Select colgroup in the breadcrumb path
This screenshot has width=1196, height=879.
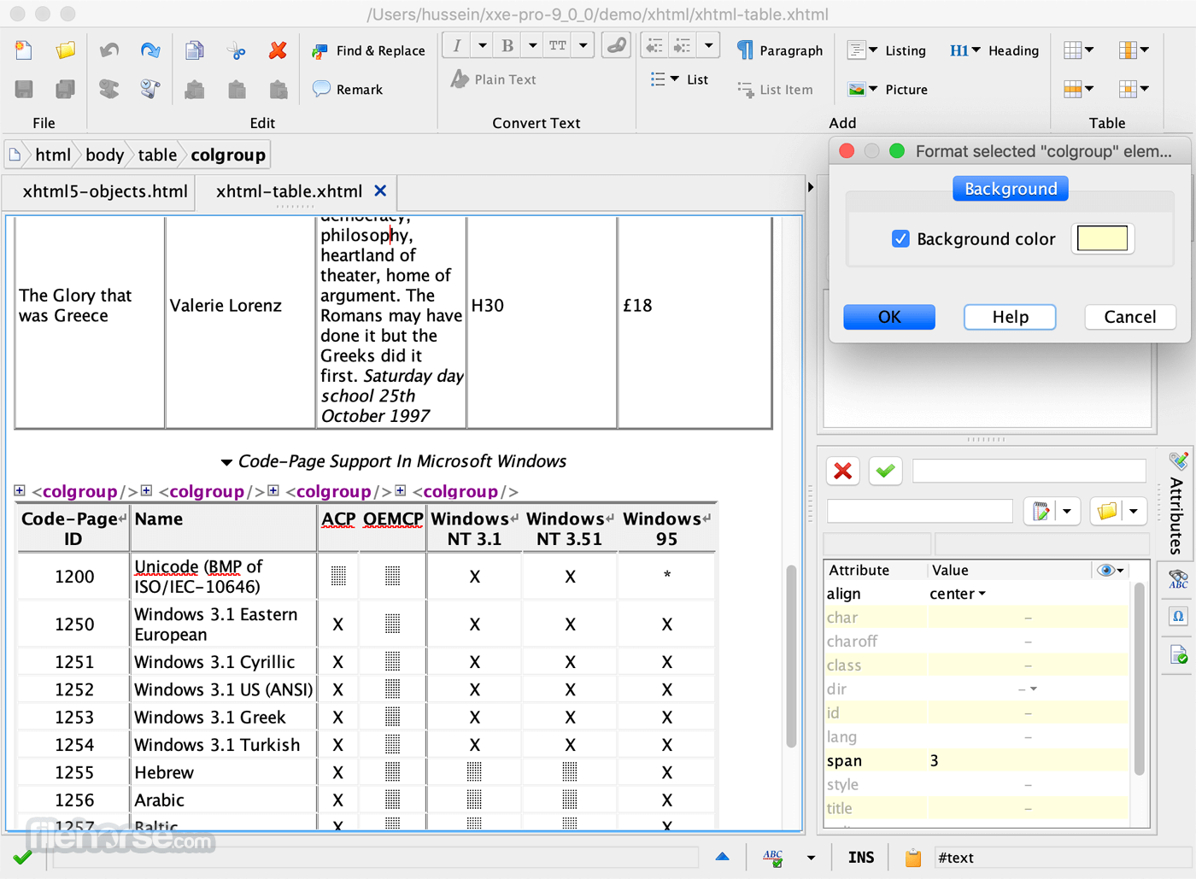[x=228, y=155]
